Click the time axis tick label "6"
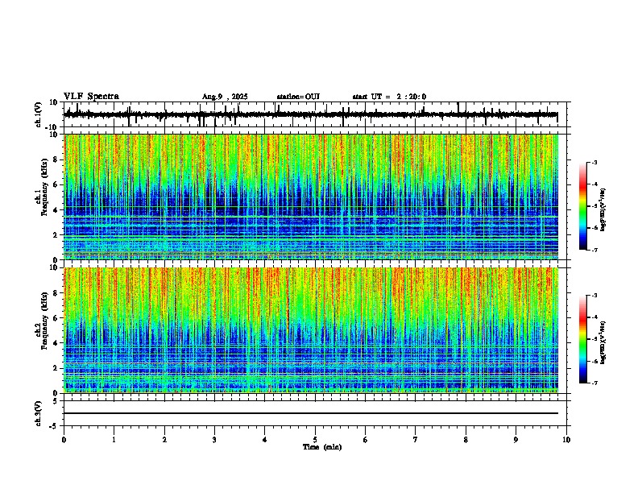The image size is (638, 493). tap(366, 440)
